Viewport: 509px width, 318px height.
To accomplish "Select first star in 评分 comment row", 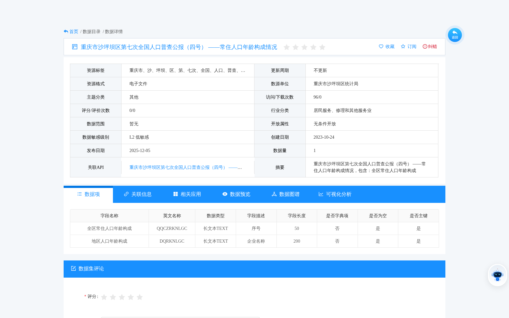I will coord(104,297).
